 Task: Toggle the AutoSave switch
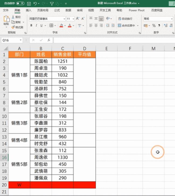[20, 3]
